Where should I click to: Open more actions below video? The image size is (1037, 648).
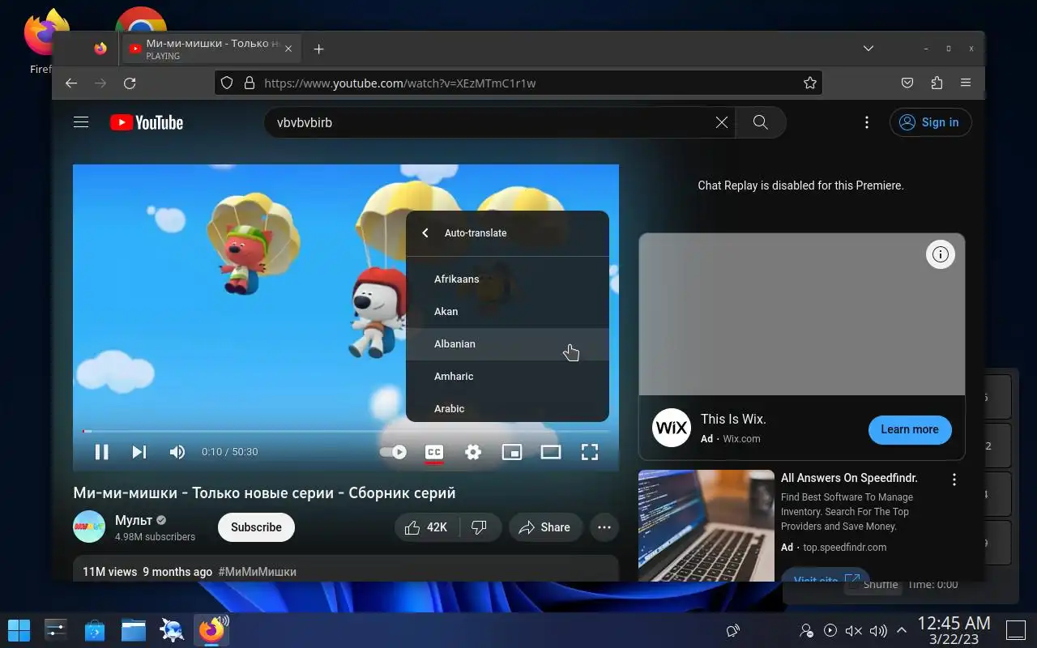pos(604,527)
